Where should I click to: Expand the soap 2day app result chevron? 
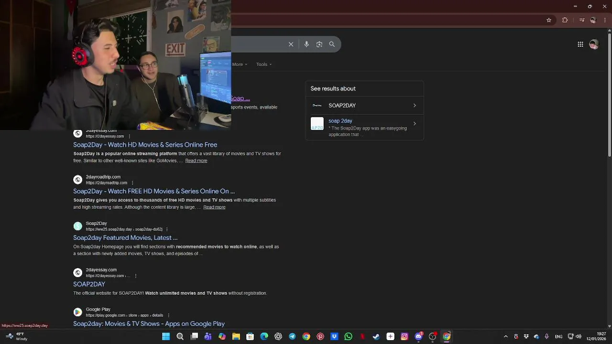(415, 124)
